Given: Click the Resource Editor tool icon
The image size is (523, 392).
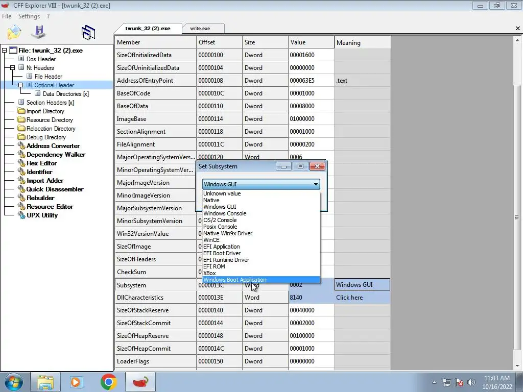Looking at the screenshot, I should pyautogui.click(x=21, y=206).
